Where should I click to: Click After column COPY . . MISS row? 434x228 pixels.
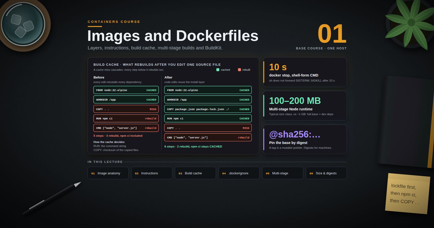pyautogui.click(x=208, y=128)
